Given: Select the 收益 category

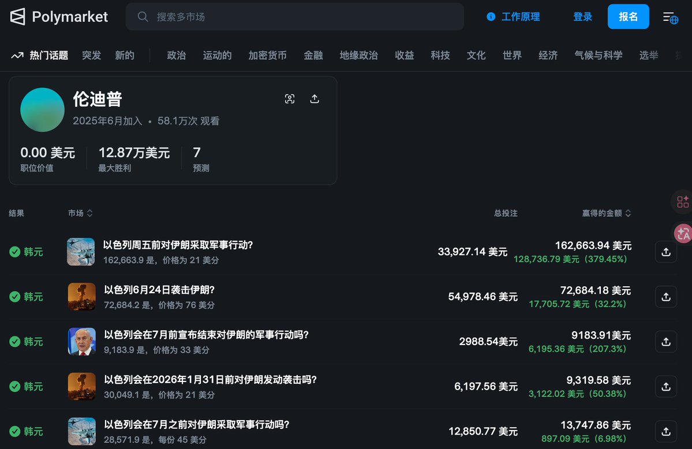Looking at the screenshot, I should click(405, 55).
